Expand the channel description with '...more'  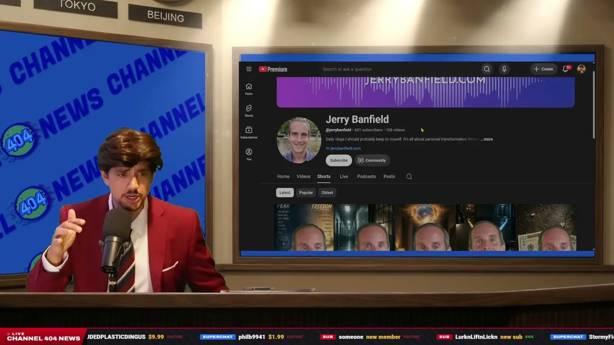pyautogui.click(x=487, y=139)
